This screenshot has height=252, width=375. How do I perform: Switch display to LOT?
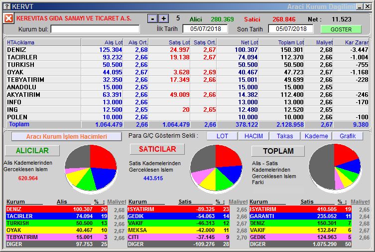[x=222, y=136]
